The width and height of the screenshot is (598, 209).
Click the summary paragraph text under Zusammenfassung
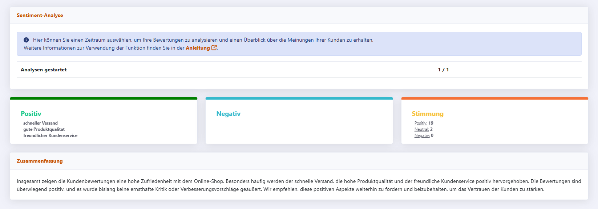(299, 185)
